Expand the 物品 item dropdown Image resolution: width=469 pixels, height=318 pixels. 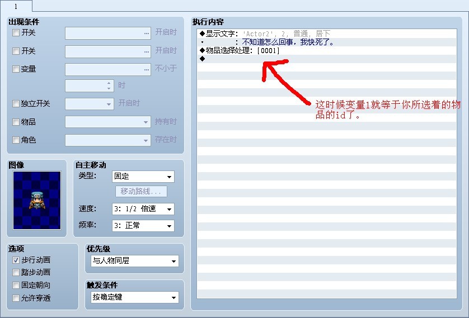pyautogui.click(x=108, y=122)
